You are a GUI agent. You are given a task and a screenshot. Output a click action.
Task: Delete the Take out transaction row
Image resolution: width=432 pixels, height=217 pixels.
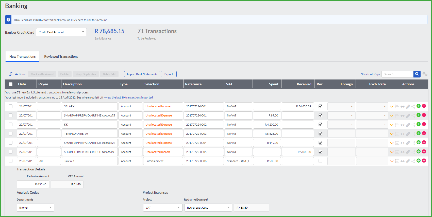[x=424, y=161]
